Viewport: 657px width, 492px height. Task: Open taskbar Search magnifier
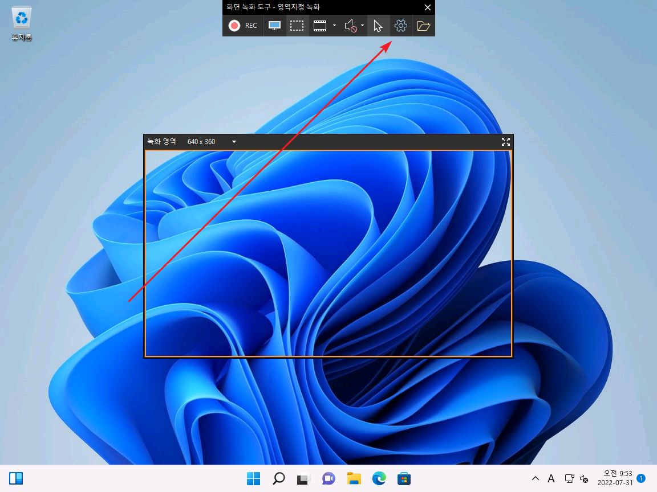(279, 478)
